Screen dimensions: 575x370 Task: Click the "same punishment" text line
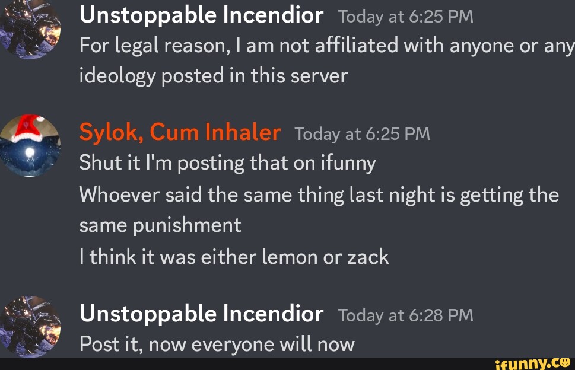[160, 225]
